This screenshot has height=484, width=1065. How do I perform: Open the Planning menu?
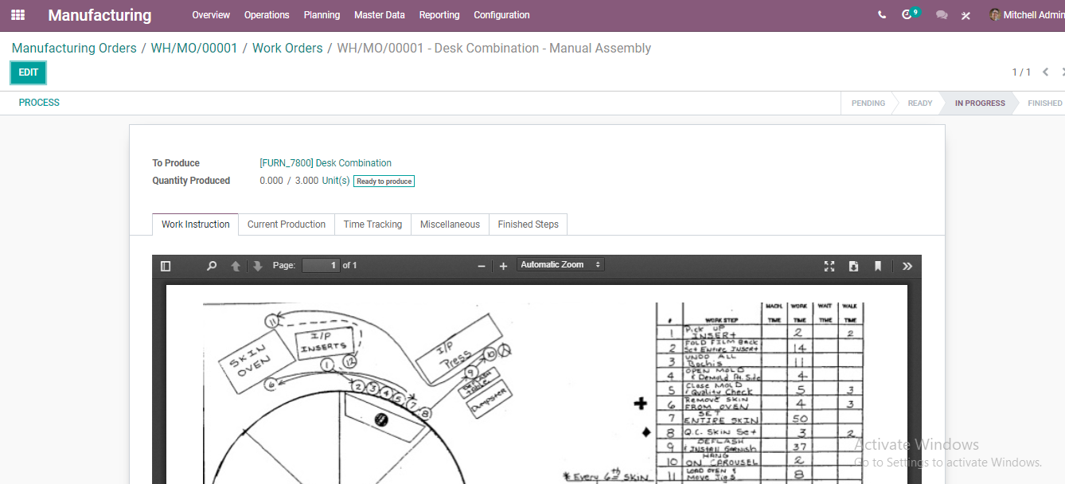click(322, 15)
